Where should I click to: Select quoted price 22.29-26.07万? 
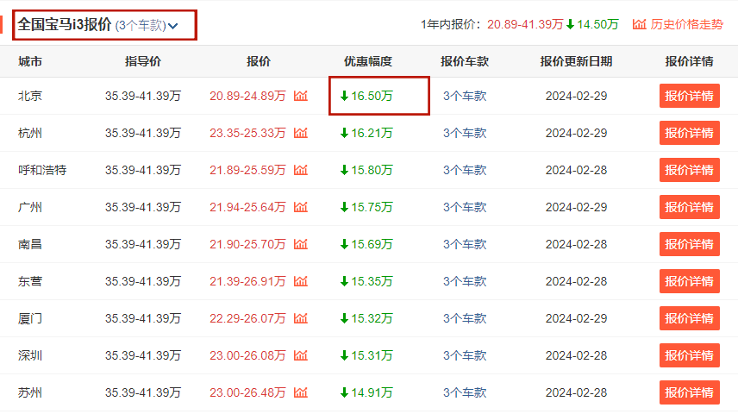coord(247,319)
